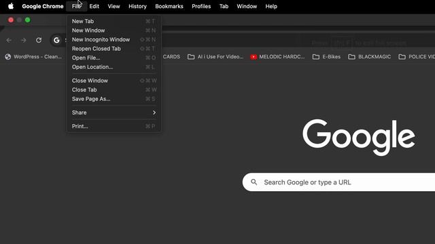The height and width of the screenshot is (244, 435).
Task: Open the Help menu
Action: 271,6
